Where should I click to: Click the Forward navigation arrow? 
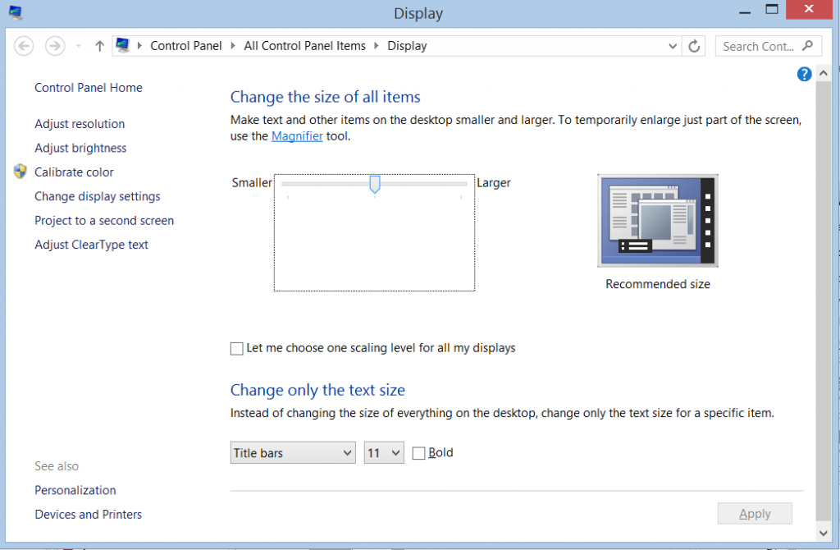click(x=55, y=46)
